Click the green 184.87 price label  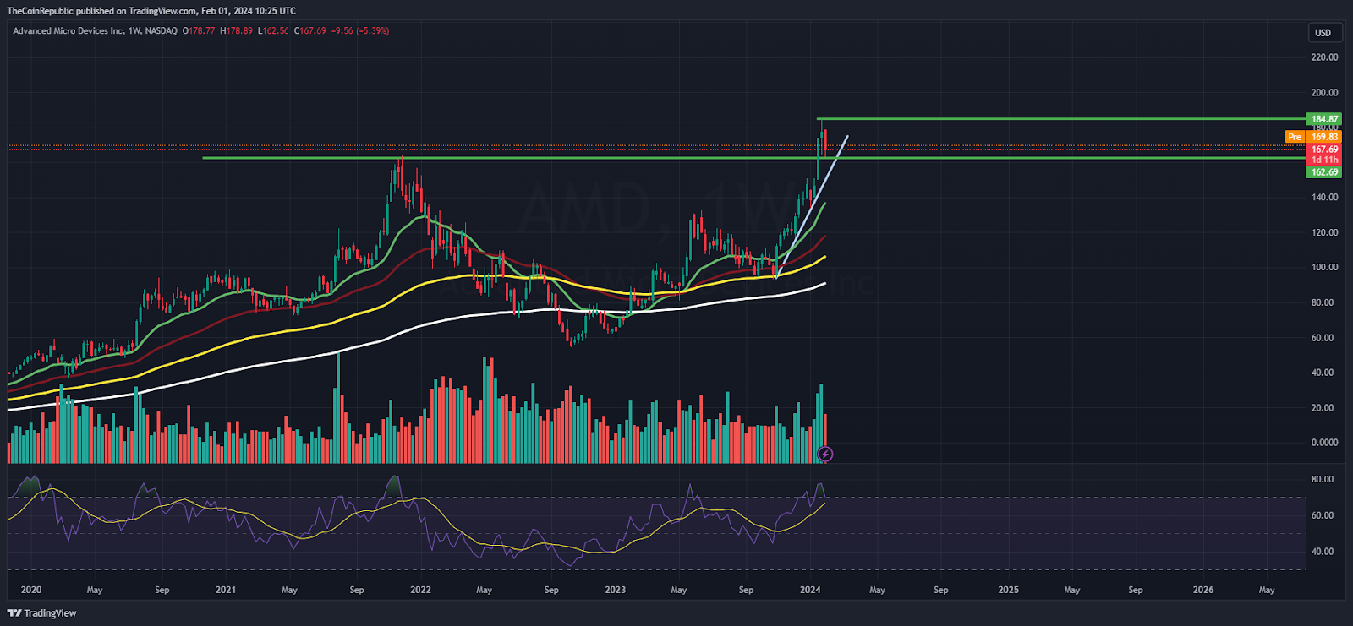pos(1324,119)
